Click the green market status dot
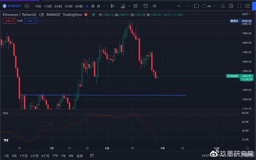Viewport: 256px width, 160px height. (x=93, y=15)
